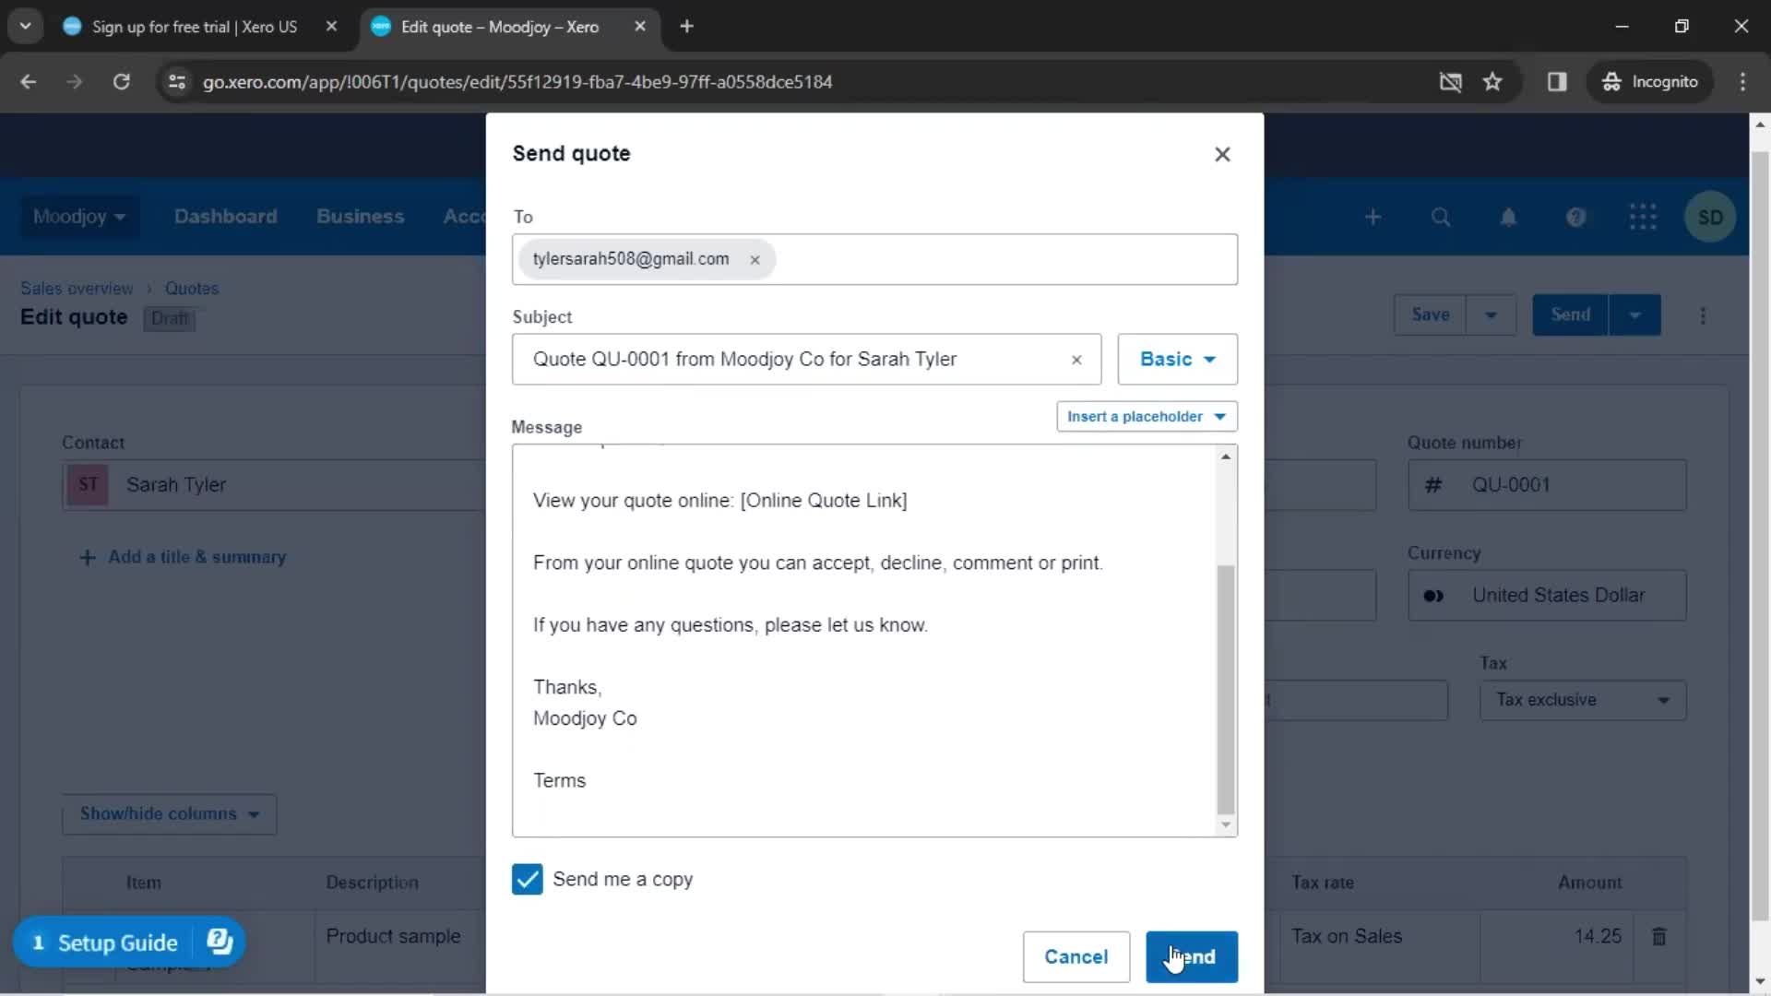Screen dimensions: 1771x996
Task: Close the Sign up for free trial tab
Action: 331,27
